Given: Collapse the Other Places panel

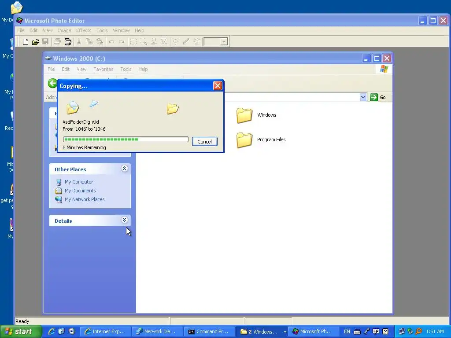Looking at the screenshot, I should 124,169.
